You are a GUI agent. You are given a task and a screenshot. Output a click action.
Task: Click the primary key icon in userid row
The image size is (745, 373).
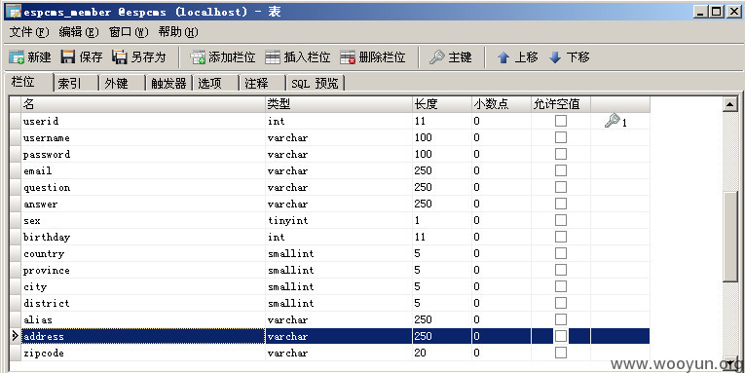(612, 121)
